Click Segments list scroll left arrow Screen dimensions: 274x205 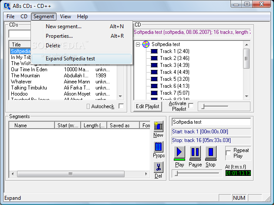point(13,174)
